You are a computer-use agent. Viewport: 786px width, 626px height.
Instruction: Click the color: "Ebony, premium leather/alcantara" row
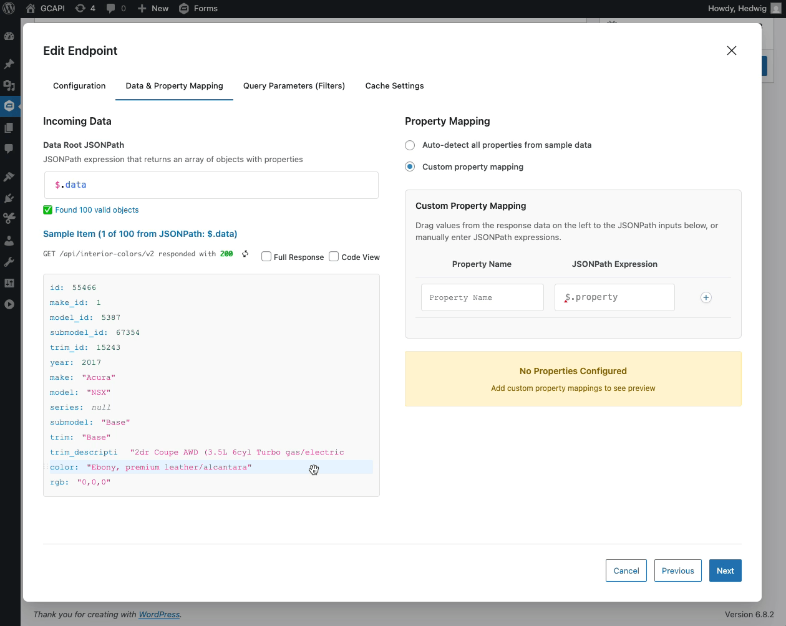click(x=211, y=467)
